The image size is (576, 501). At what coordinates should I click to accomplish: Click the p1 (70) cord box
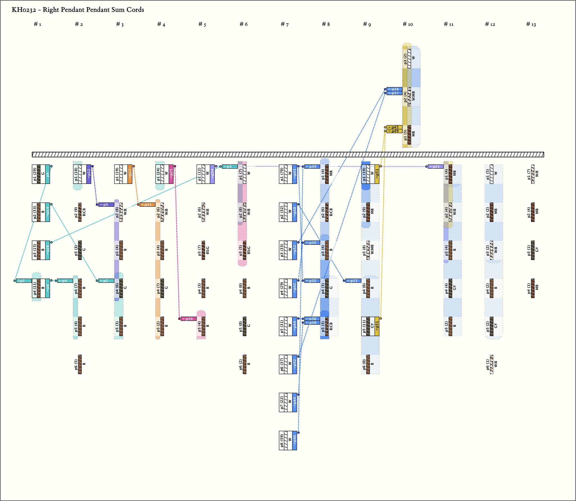[x=286, y=174]
